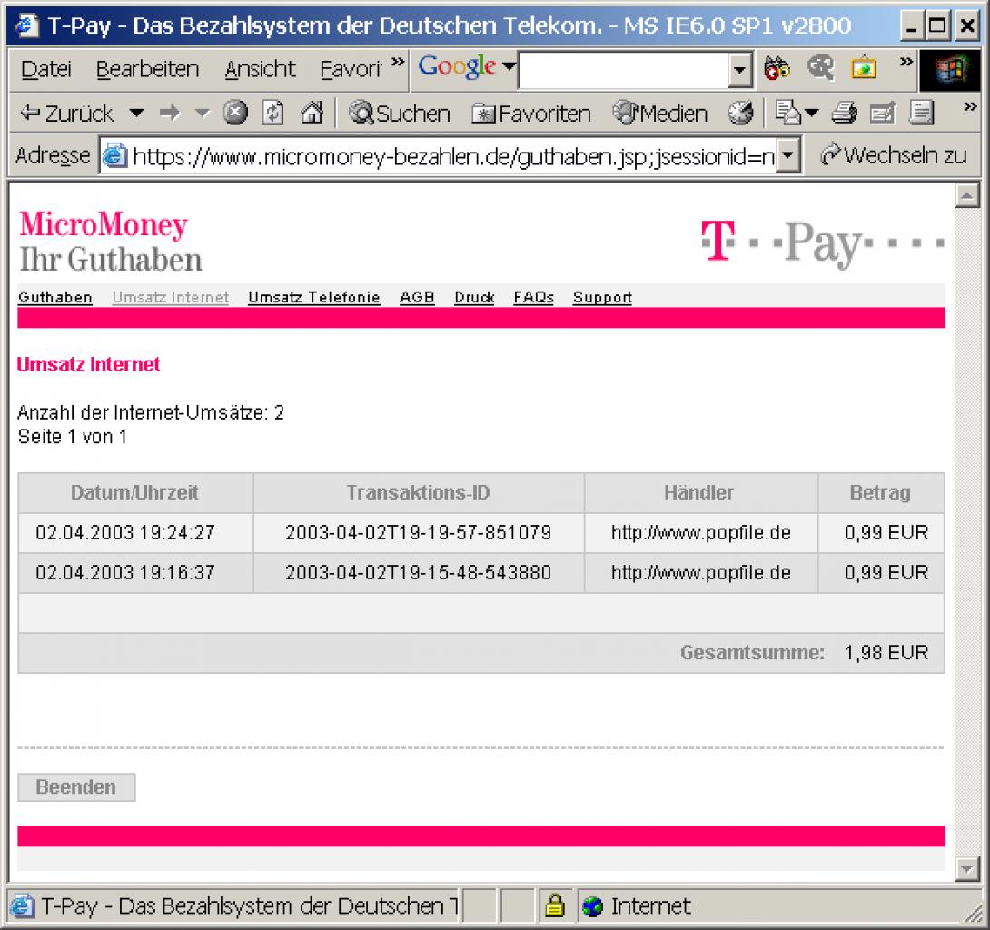Expand the Google search box dropdown

pyautogui.click(x=738, y=69)
